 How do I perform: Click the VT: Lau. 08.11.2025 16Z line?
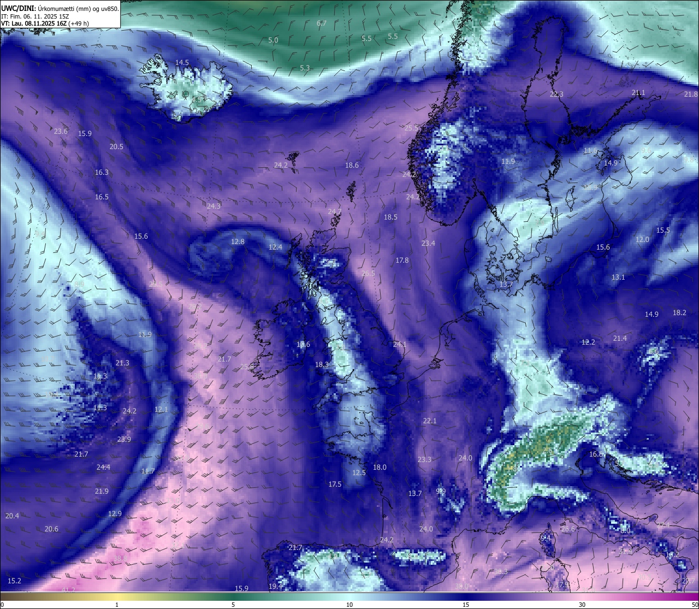(x=45, y=23)
